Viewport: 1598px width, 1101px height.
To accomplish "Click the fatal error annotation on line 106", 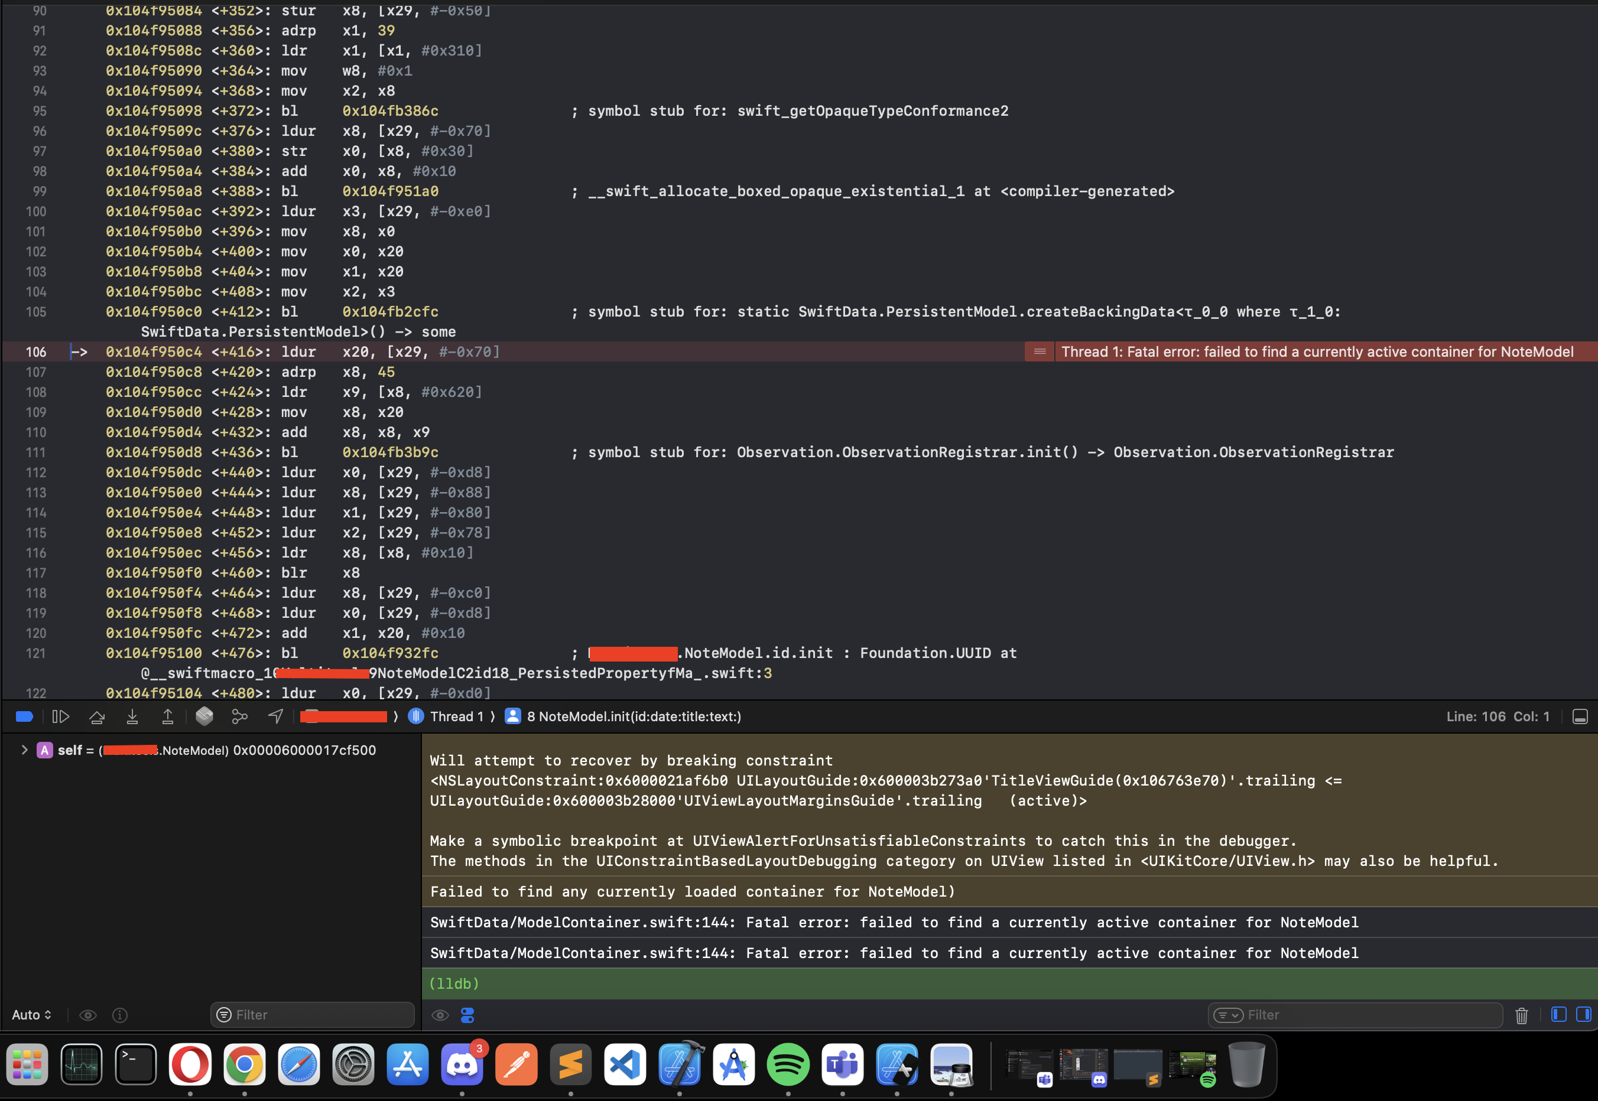I will [x=1317, y=352].
